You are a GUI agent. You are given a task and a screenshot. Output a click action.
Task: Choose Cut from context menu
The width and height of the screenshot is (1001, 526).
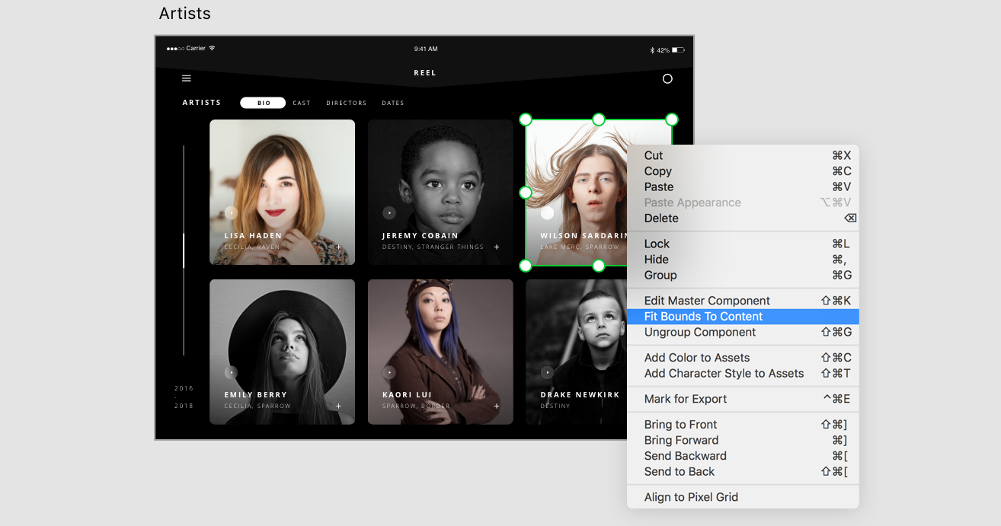[743, 155]
